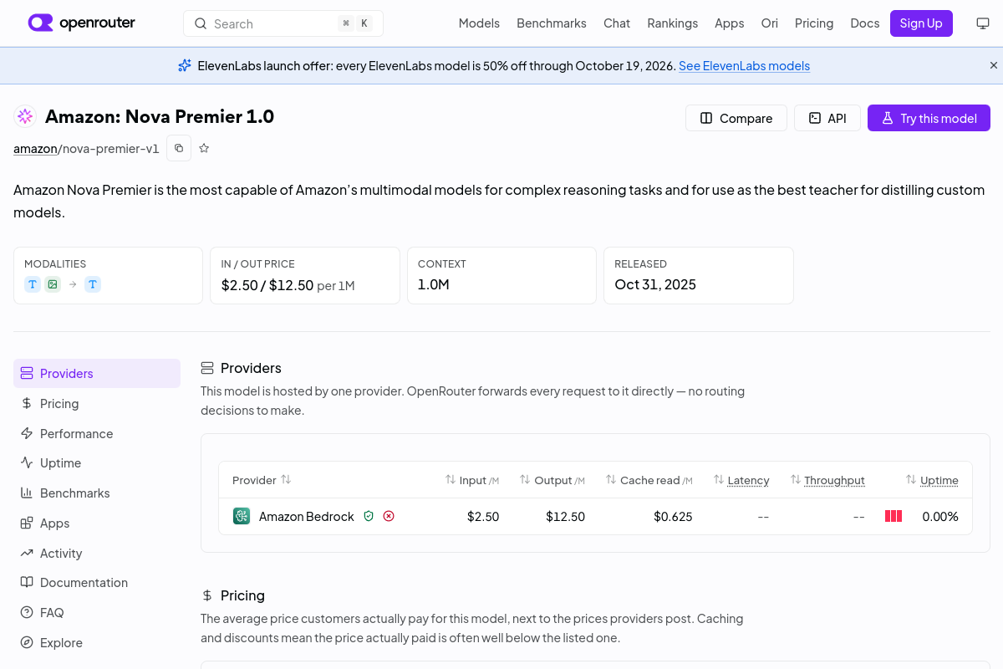Jump to Explore in the sidebar

[97, 642]
